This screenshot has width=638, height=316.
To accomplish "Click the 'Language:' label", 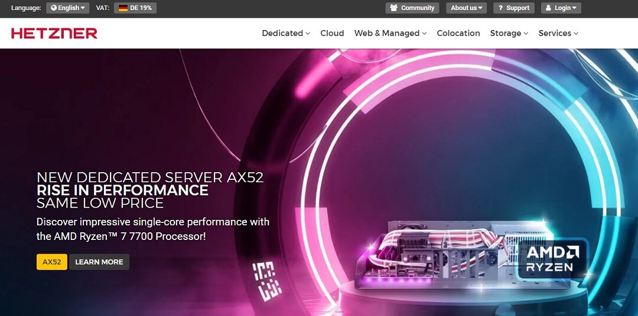I will [x=26, y=8].
